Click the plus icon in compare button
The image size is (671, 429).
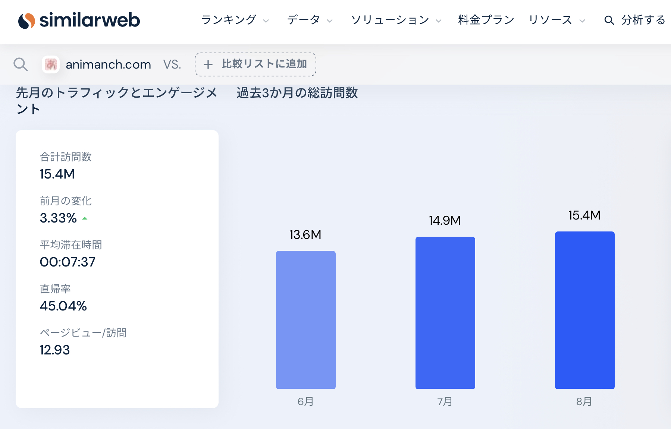pyautogui.click(x=208, y=64)
